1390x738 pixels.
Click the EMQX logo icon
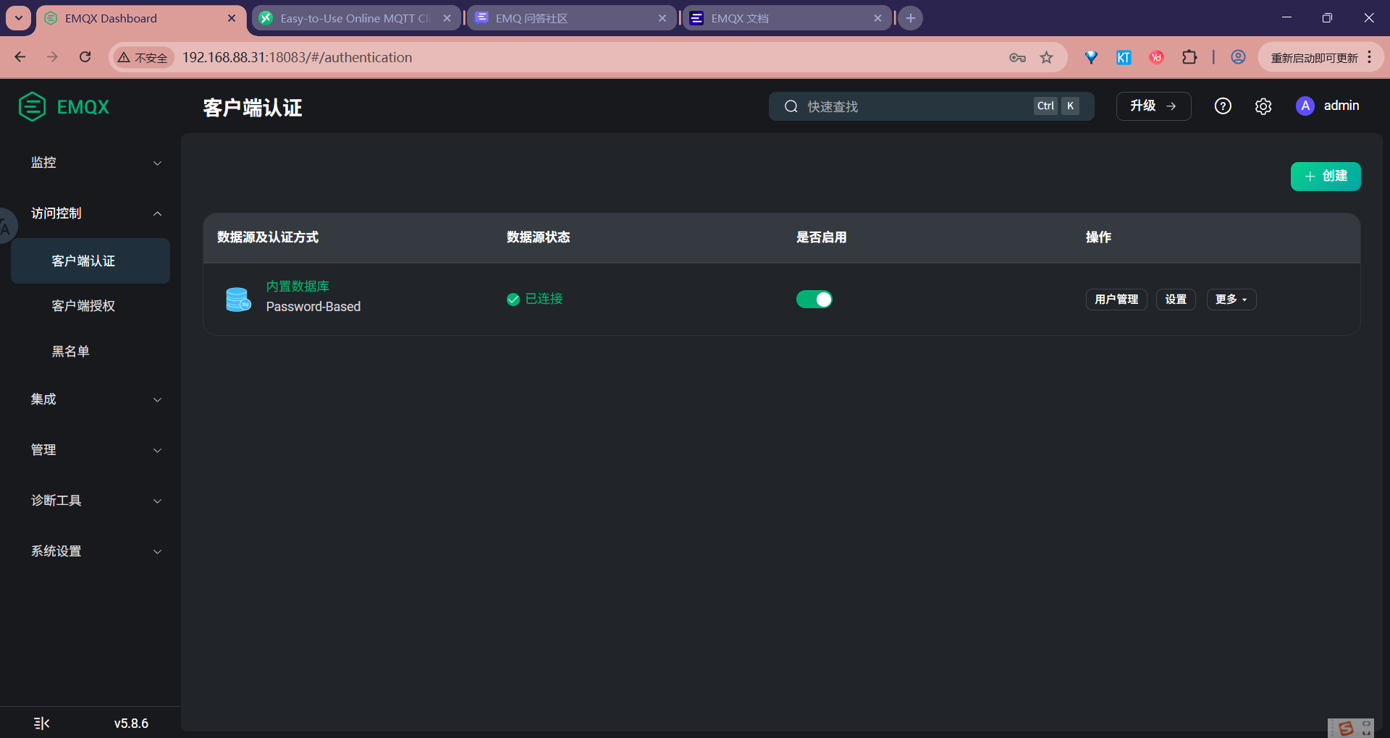pos(32,107)
